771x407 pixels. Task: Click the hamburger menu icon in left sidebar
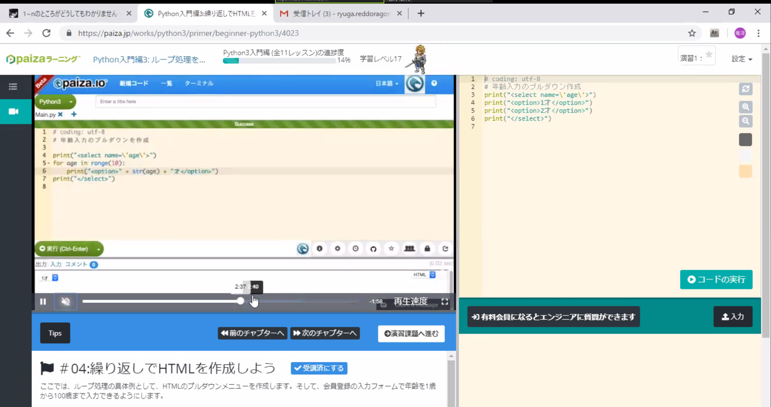click(13, 87)
